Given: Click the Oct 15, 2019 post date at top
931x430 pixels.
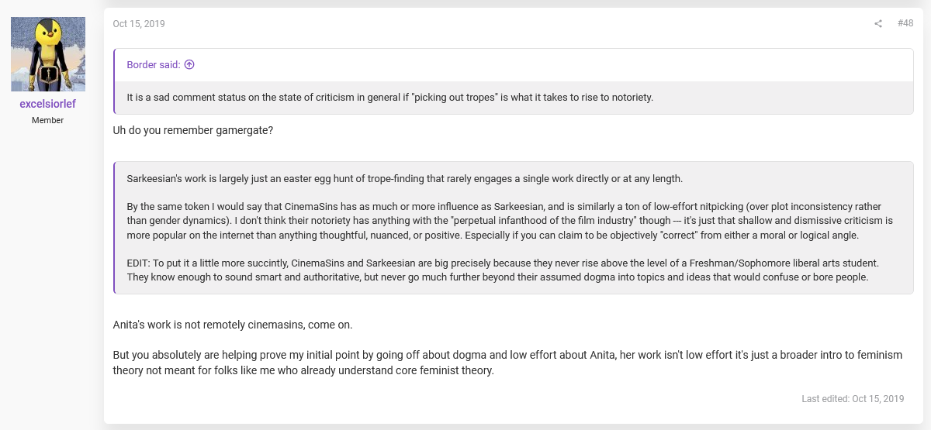Looking at the screenshot, I should 139,24.
